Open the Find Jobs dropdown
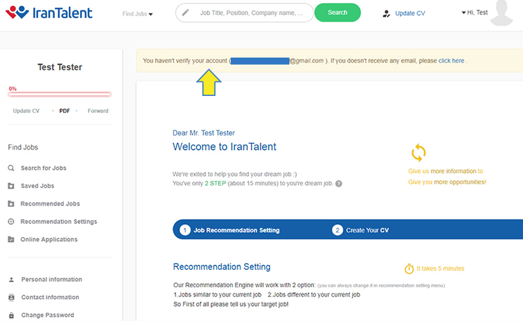The height and width of the screenshot is (321, 523). coord(138,13)
